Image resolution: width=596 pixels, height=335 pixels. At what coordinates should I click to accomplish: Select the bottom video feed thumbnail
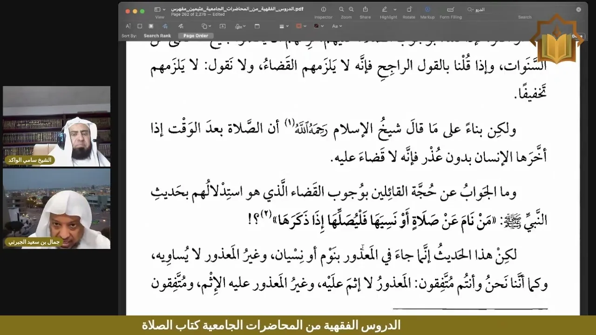click(x=56, y=208)
